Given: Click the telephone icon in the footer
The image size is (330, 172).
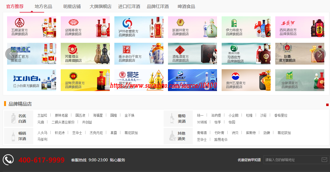Looking at the screenshot, I should (x=8, y=160).
